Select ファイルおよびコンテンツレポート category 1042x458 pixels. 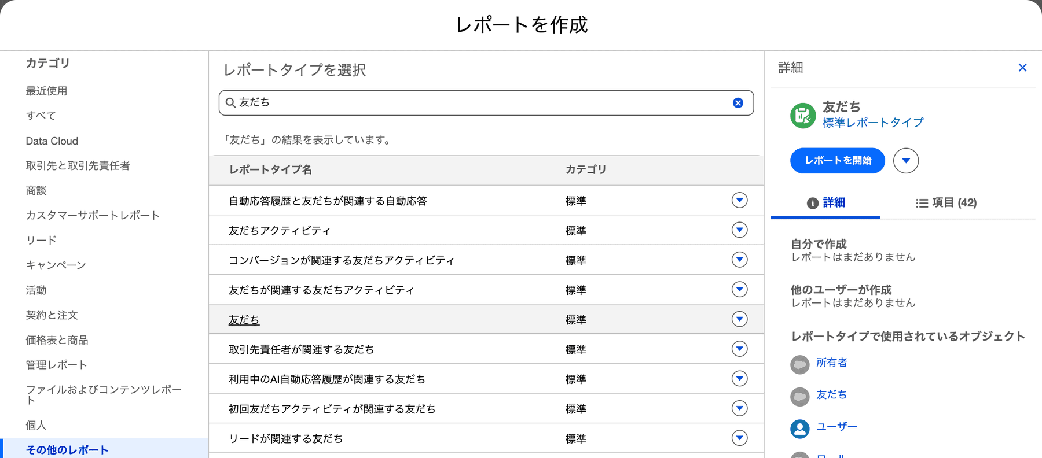[104, 394]
